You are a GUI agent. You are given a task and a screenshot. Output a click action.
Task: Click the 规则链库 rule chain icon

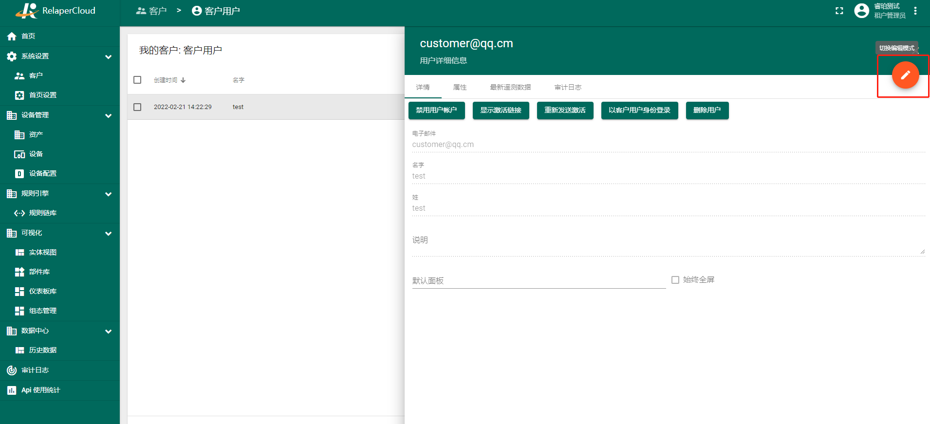(x=19, y=213)
